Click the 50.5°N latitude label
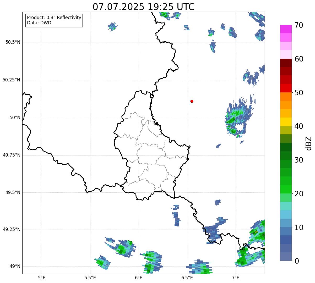The image size is (315, 283). pos(13,42)
